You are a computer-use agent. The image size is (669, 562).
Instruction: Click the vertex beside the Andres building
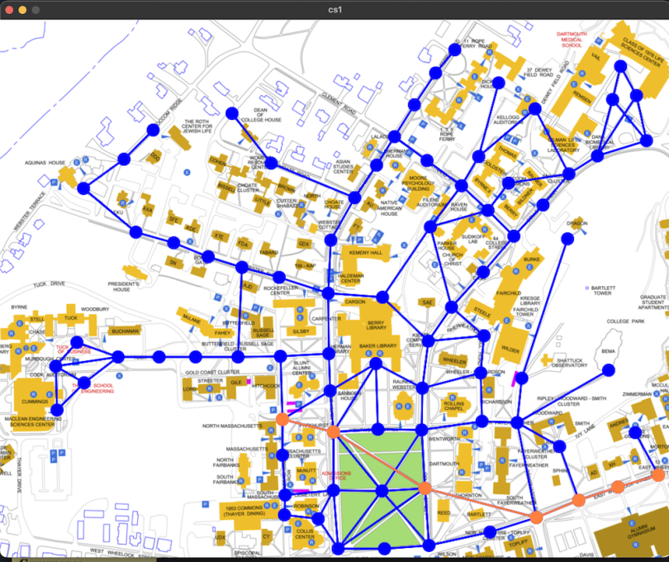click(635, 432)
